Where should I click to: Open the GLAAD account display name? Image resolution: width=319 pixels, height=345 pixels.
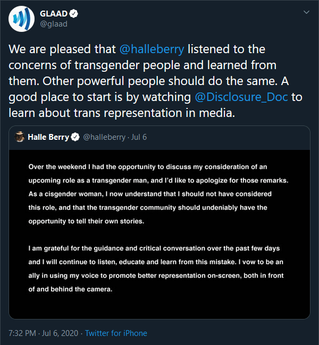(x=54, y=13)
